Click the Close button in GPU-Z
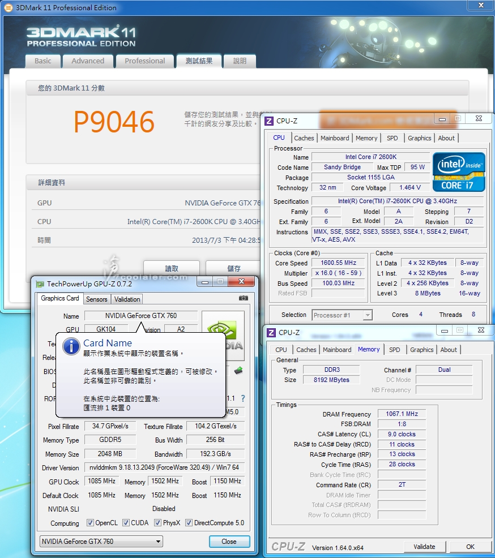The image size is (495, 558). [x=229, y=541]
